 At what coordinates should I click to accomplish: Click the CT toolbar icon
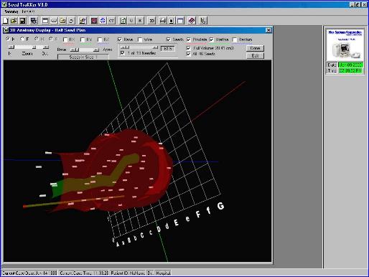[x=111, y=21]
